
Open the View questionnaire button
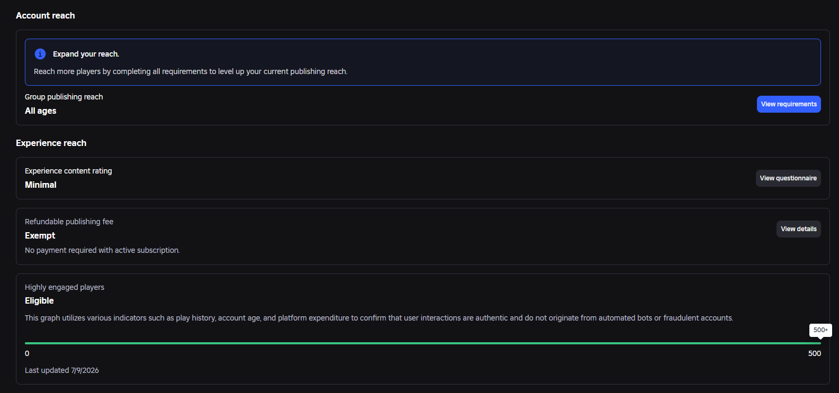click(x=788, y=178)
